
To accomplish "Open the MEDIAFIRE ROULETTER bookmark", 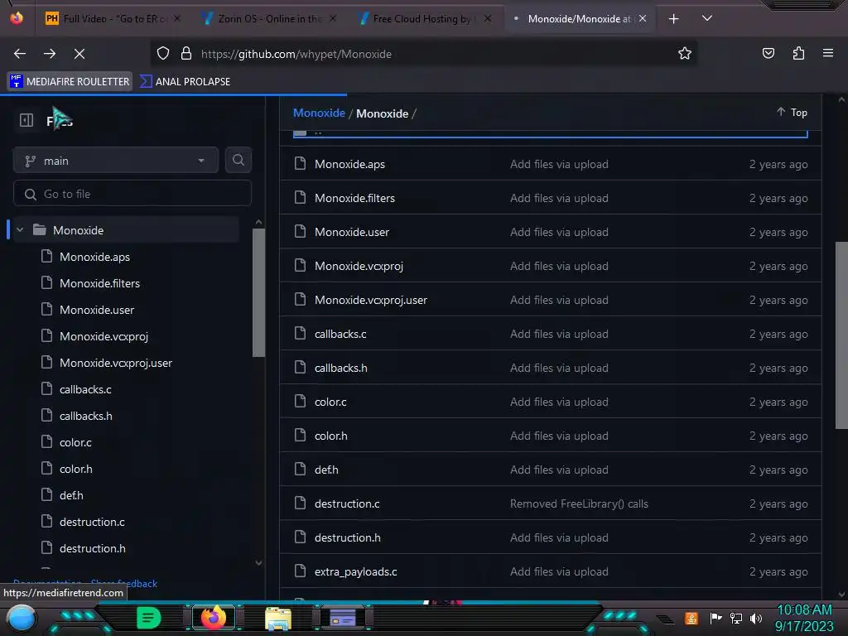I will tap(70, 81).
